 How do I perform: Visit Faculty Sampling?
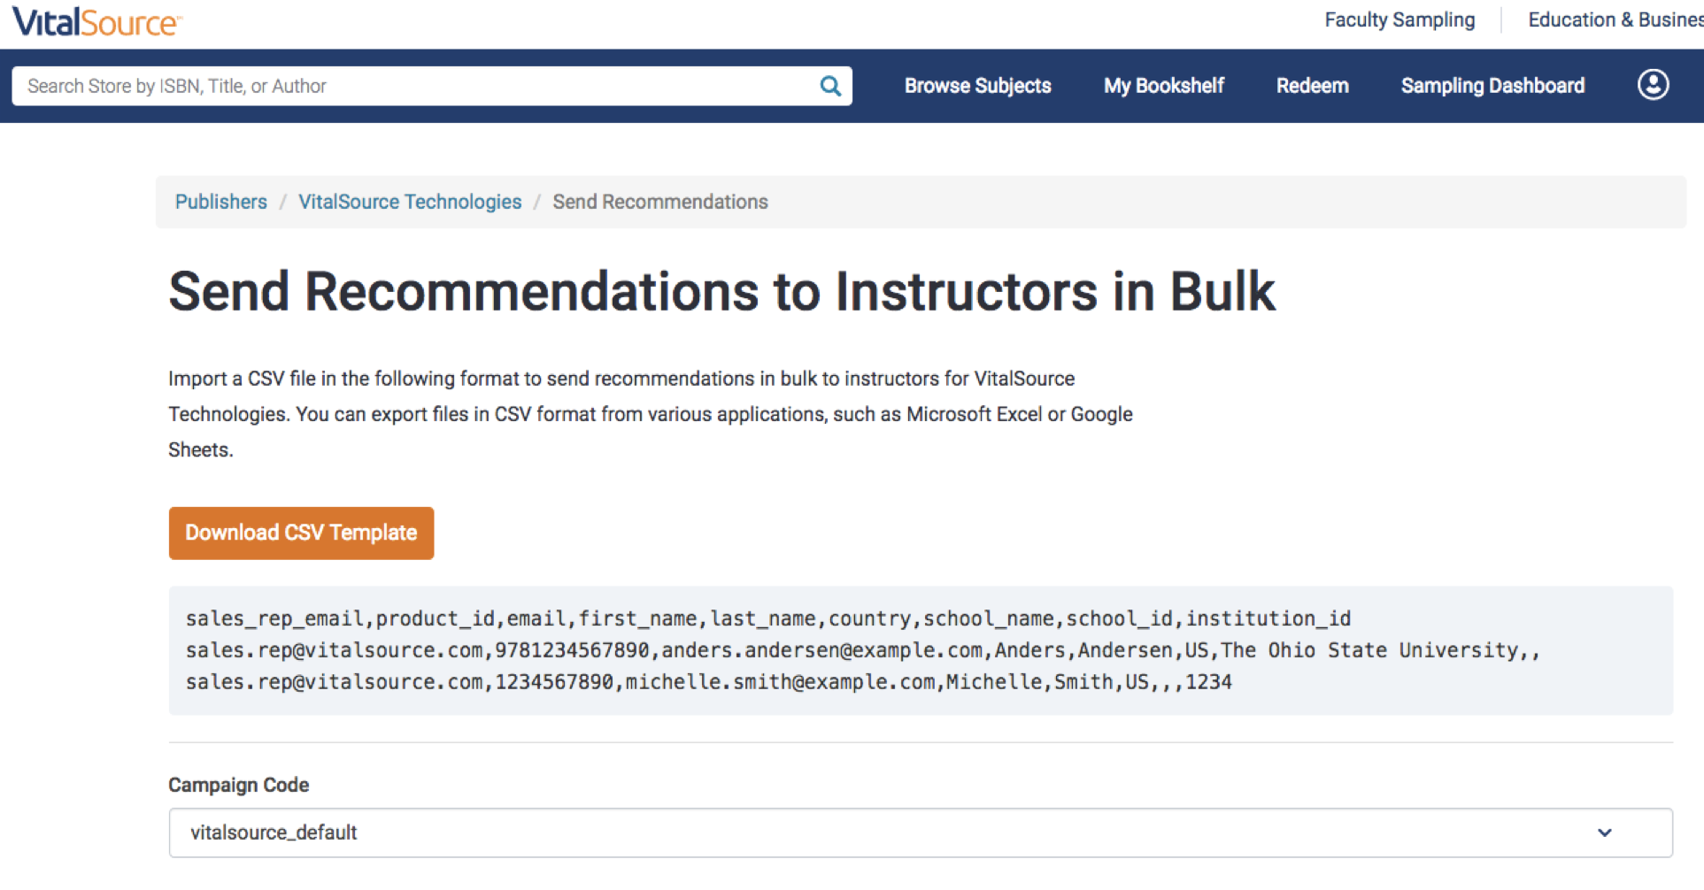pyautogui.click(x=1399, y=19)
